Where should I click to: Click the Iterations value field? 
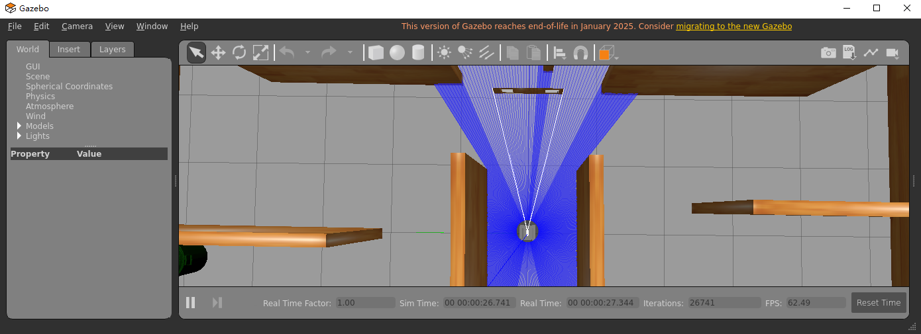coord(724,302)
